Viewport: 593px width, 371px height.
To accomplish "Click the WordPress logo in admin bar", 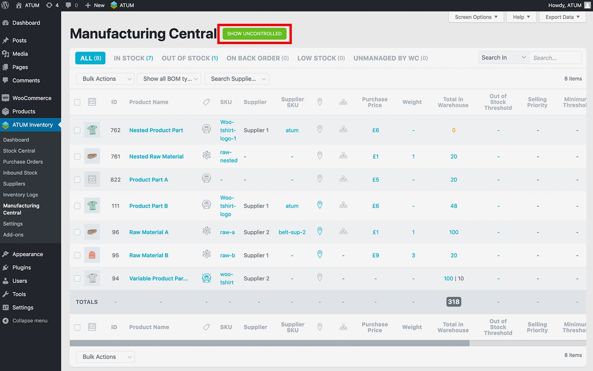I will (5, 5).
